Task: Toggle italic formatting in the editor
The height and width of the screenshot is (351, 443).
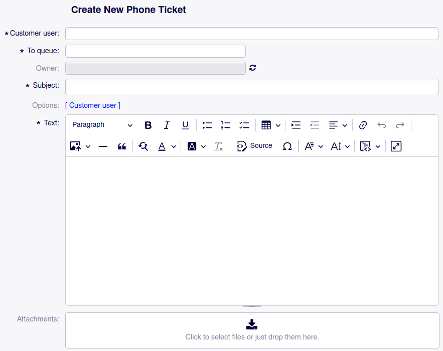Action: 167,125
